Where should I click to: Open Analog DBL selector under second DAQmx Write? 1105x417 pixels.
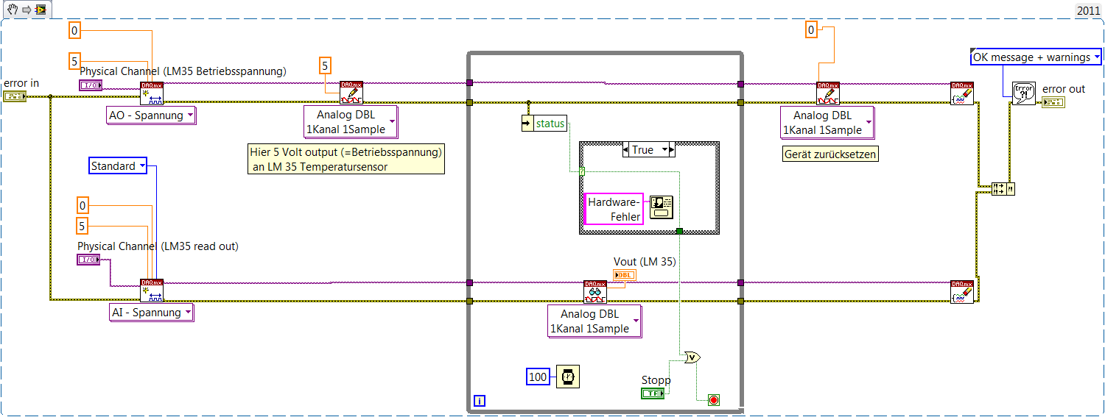click(x=828, y=122)
